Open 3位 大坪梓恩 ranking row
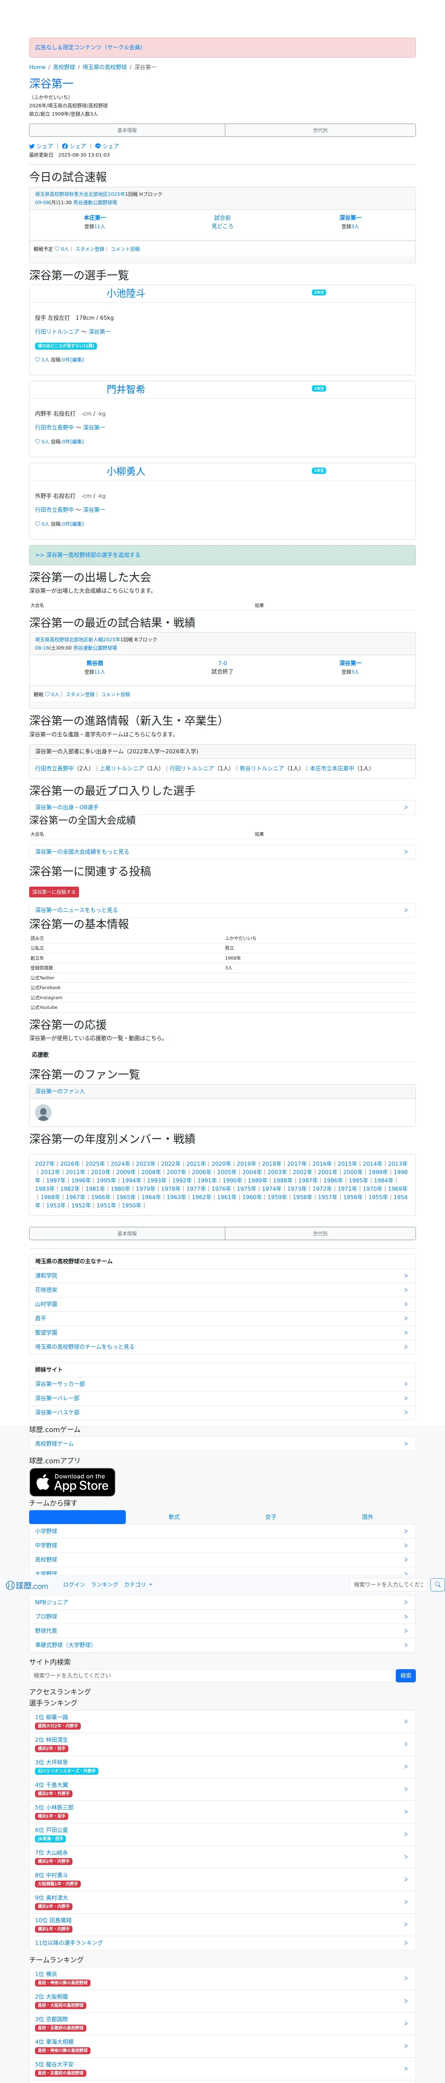 pyautogui.click(x=222, y=1767)
